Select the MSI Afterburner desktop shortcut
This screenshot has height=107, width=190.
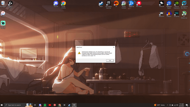[184, 15]
